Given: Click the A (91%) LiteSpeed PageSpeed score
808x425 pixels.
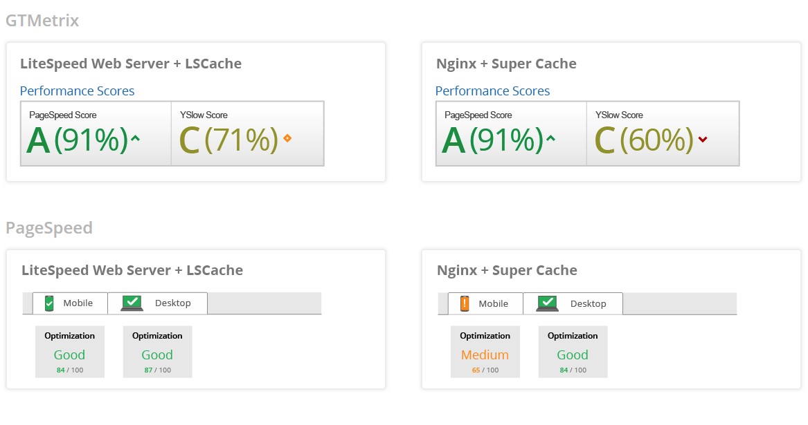Looking at the screenshot, I should tap(78, 140).
